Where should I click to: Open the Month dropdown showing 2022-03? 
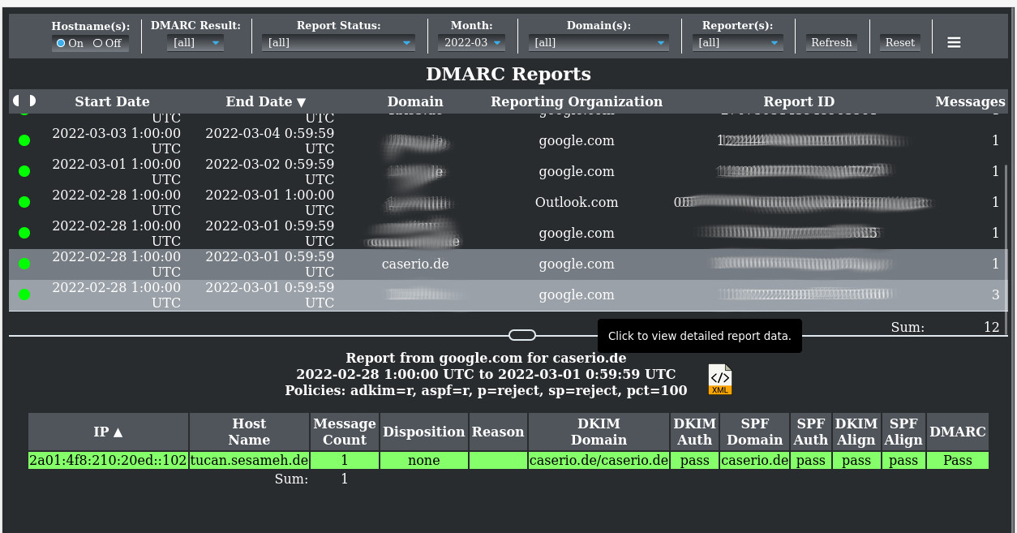click(471, 42)
